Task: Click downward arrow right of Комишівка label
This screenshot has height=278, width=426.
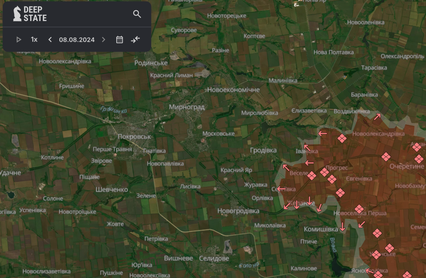Action: coord(343,226)
